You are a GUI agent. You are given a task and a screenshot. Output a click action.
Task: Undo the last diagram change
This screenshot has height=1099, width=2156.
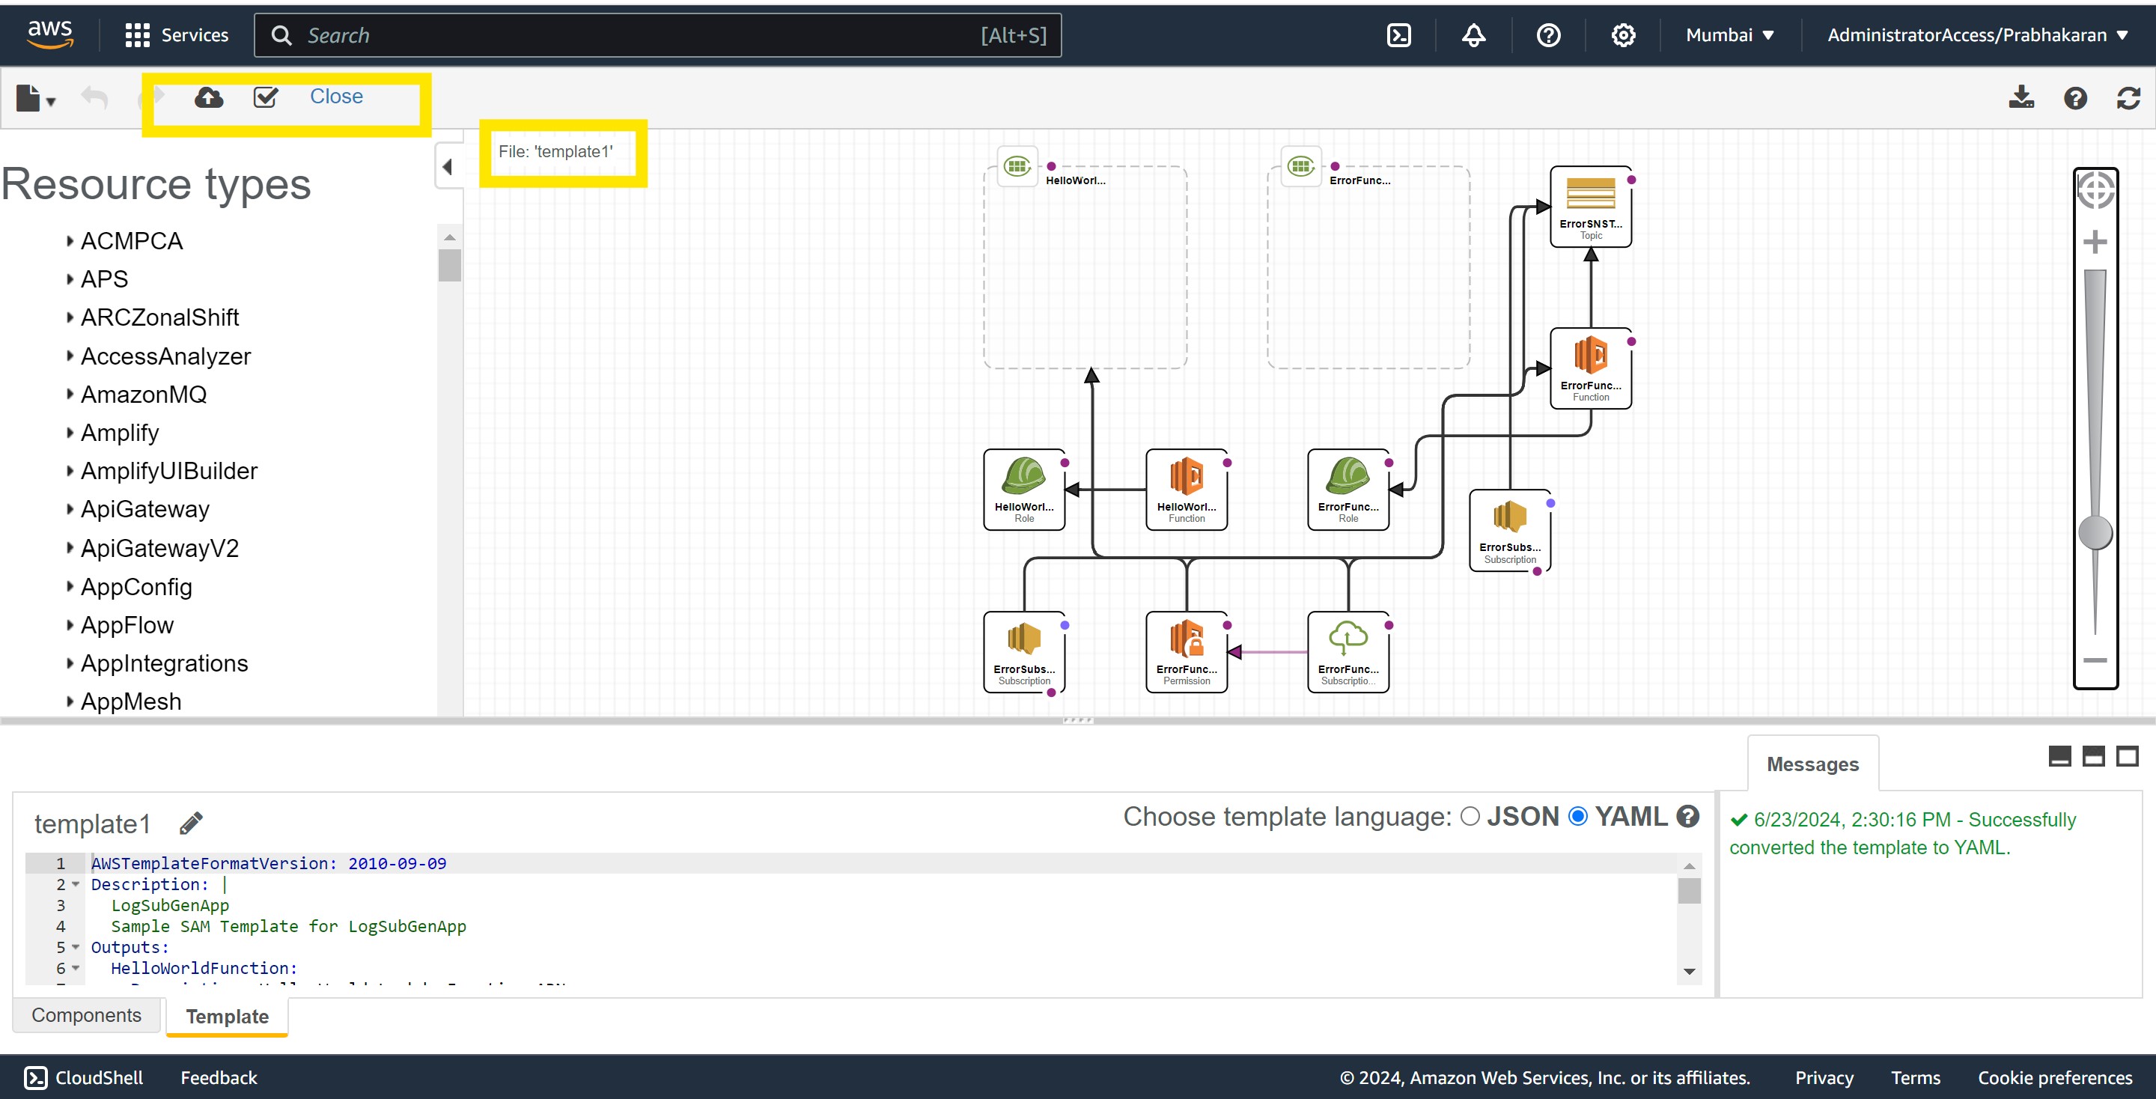point(94,98)
